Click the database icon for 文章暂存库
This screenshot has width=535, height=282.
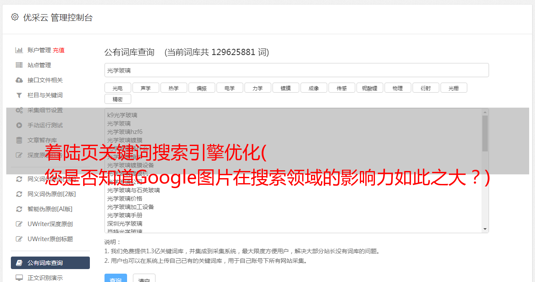click(x=19, y=140)
